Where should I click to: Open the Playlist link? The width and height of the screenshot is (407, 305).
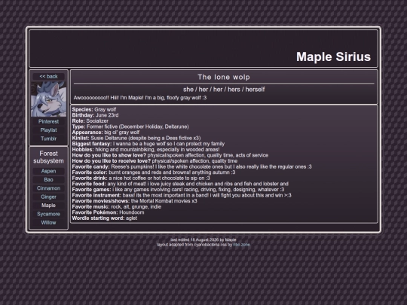[48, 130]
